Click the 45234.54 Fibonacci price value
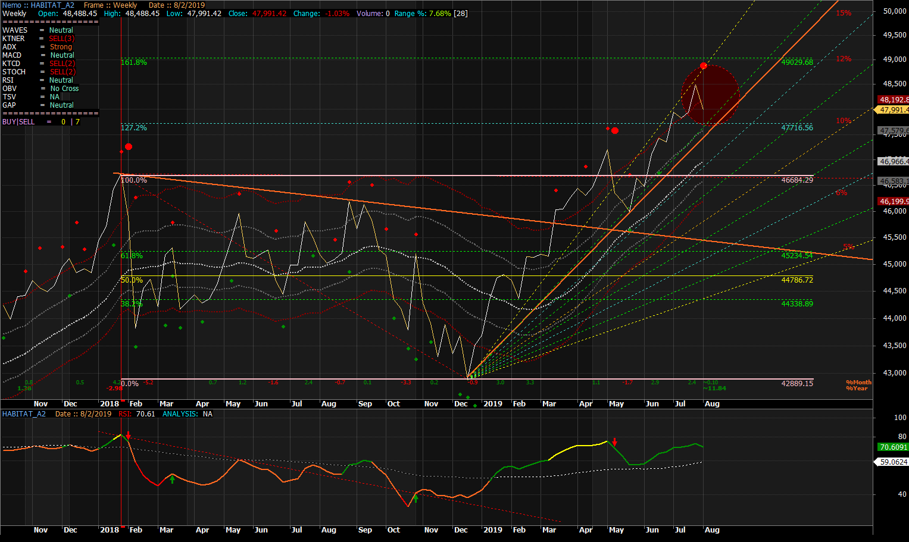The width and height of the screenshot is (909, 542). click(797, 255)
